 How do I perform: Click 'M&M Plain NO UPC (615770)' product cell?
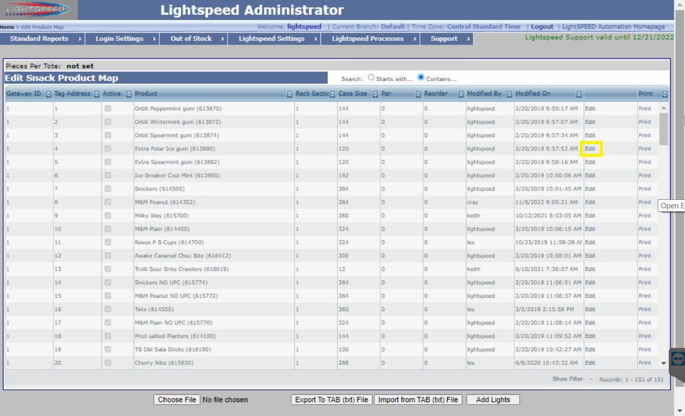tap(214, 323)
